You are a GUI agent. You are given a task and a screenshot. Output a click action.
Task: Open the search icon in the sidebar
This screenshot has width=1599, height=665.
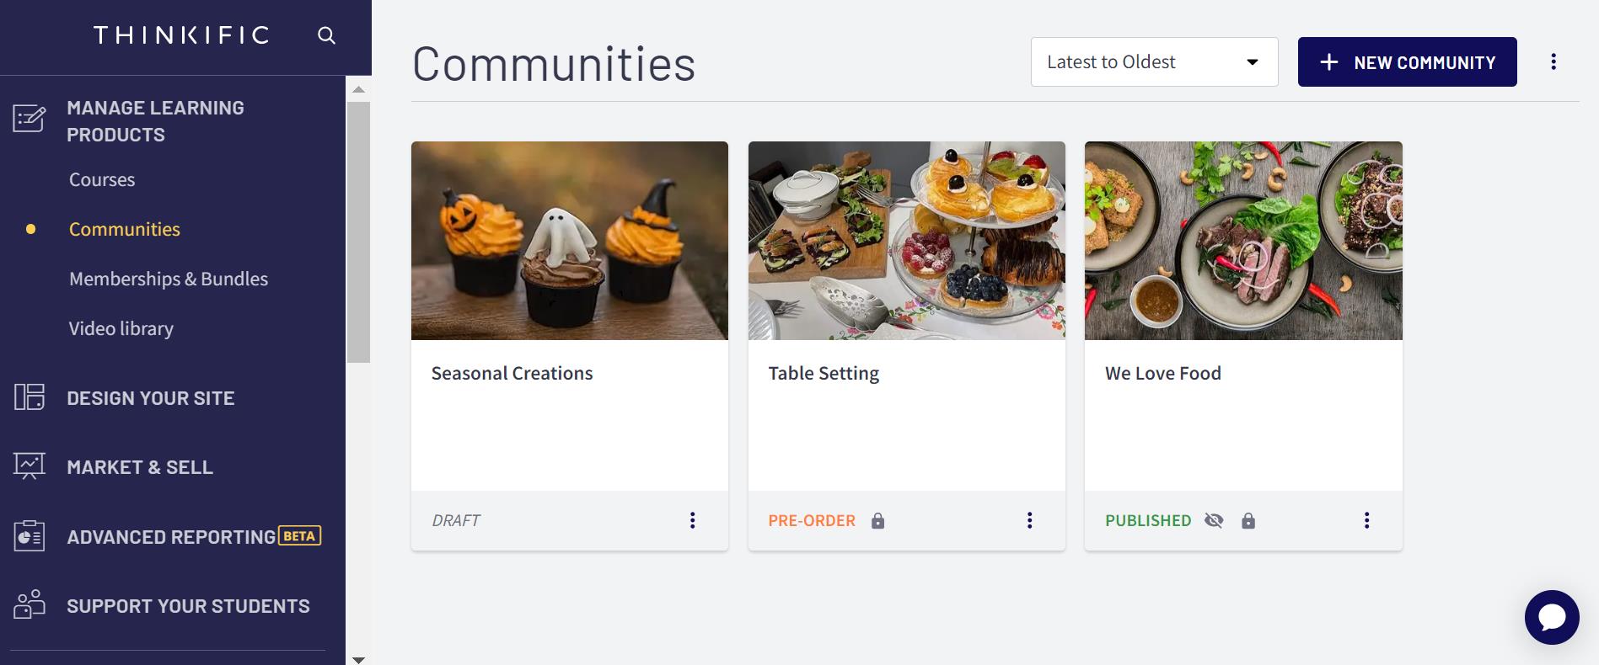tap(327, 35)
